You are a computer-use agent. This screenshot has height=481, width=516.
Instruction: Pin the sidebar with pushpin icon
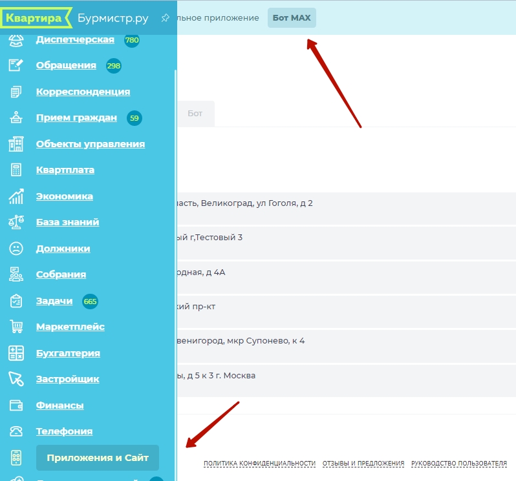165,17
